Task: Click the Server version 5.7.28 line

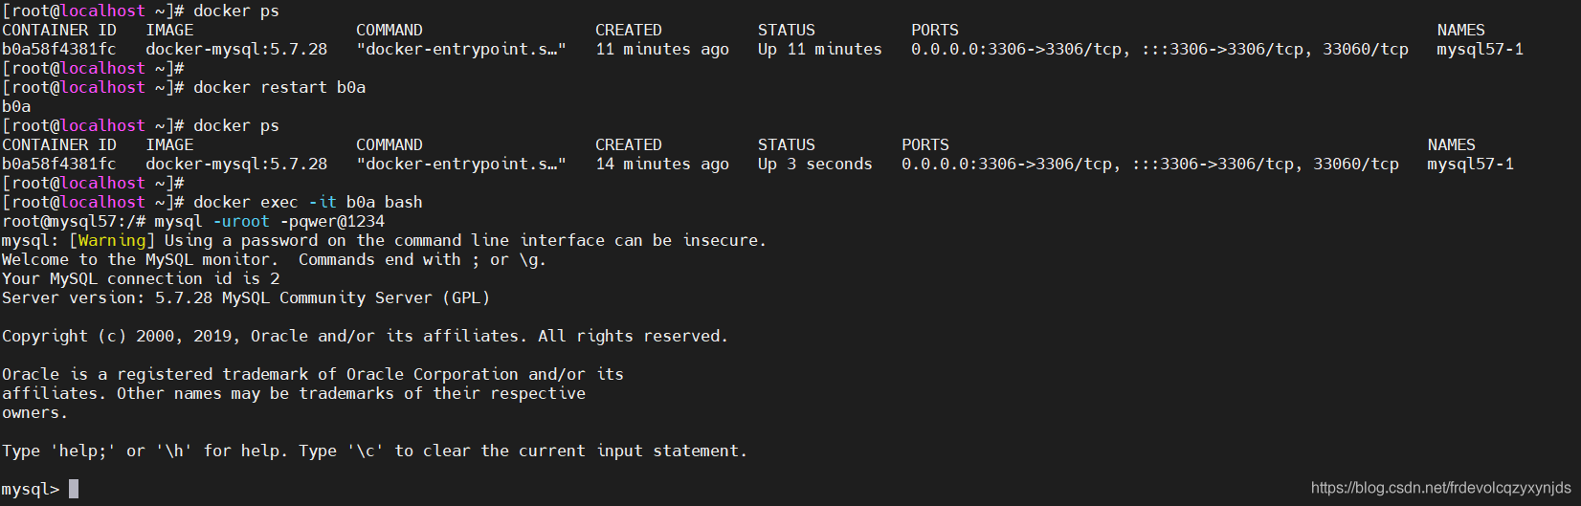Action: (x=246, y=297)
